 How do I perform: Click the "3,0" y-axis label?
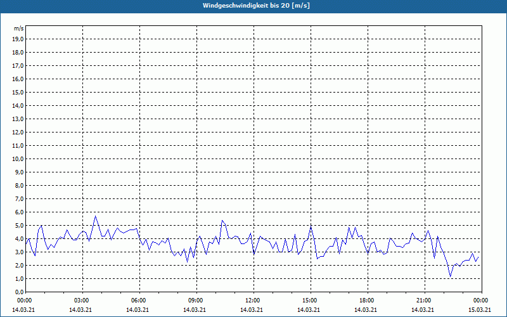pyautogui.click(x=19, y=252)
